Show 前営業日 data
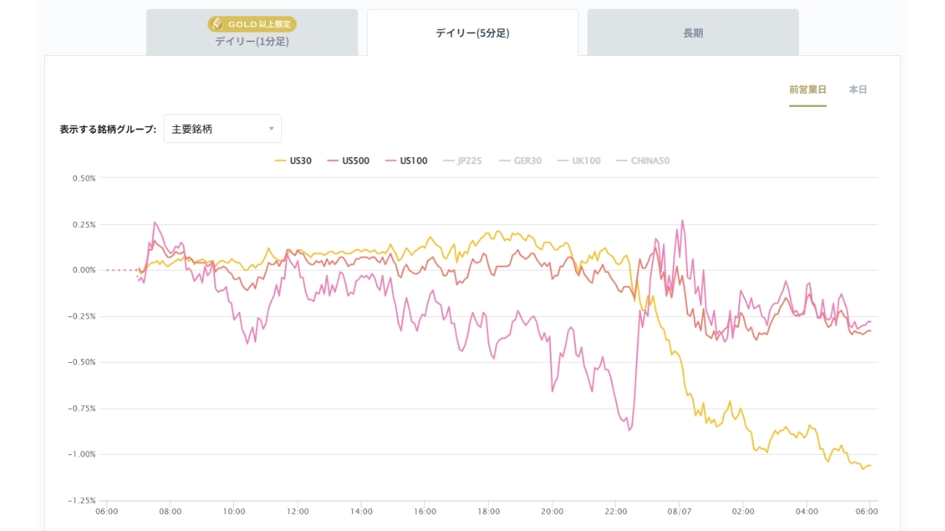 coord(808,90)
